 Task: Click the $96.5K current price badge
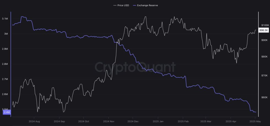pos(264,30)
